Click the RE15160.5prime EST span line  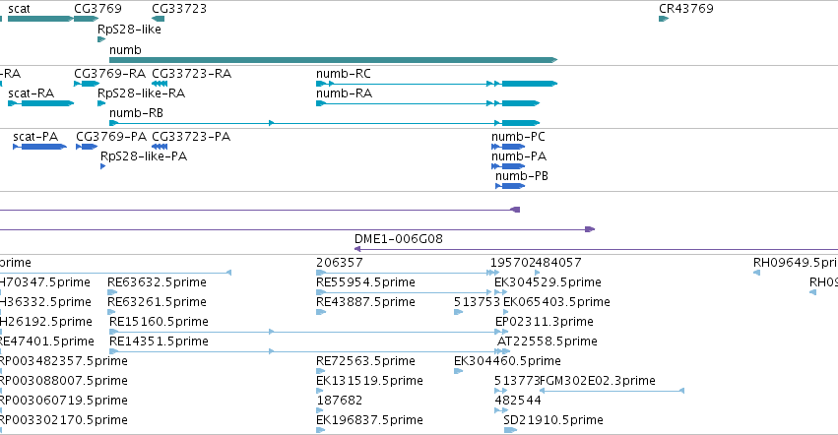309,332
